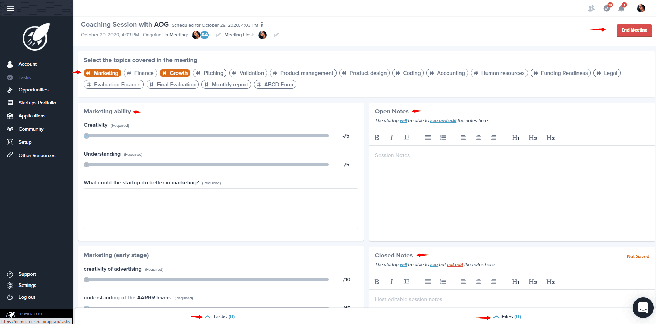
Task: Click Log out in sidebar
Action: 27,297
